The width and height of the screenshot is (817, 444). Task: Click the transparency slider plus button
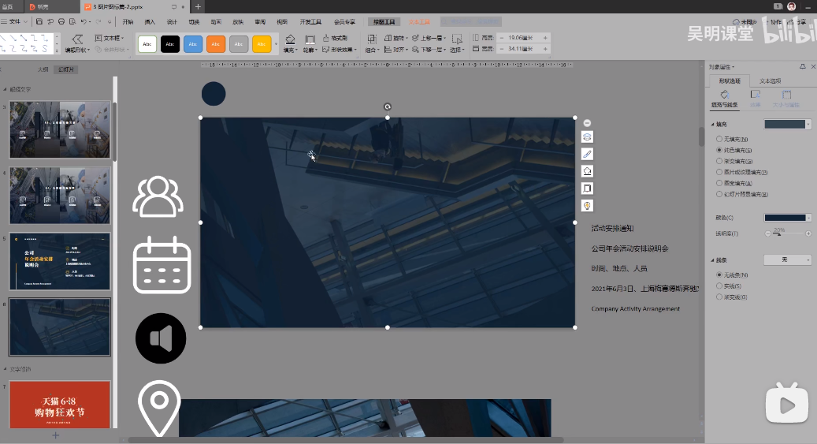pyautogui.click(x=808, y=233)
